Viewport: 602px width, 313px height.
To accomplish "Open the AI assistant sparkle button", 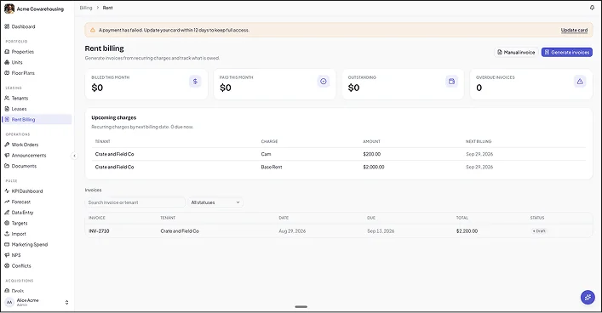I will [x=588, y=298].
